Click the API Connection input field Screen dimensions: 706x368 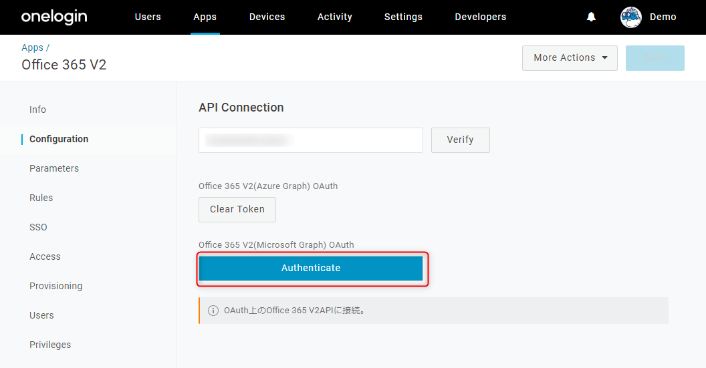(311, 140)
